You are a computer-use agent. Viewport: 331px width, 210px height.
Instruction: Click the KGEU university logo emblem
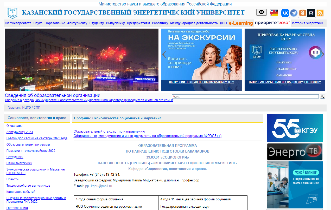(x=12, y=13)
